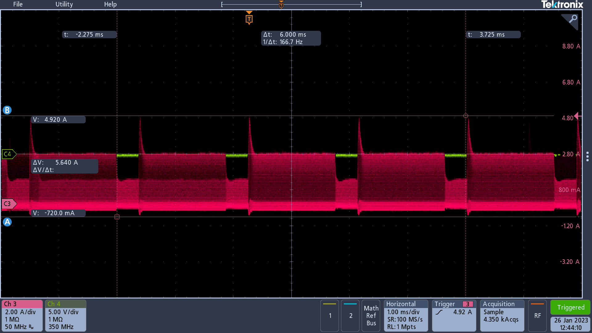Select the C4 channel ground handle

9,154
